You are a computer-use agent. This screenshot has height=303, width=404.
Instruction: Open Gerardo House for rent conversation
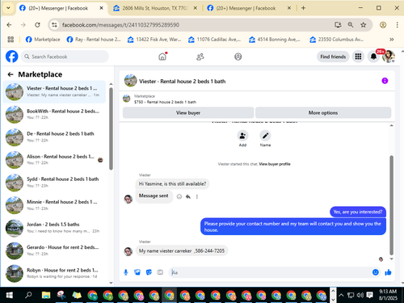click(54, 250)
